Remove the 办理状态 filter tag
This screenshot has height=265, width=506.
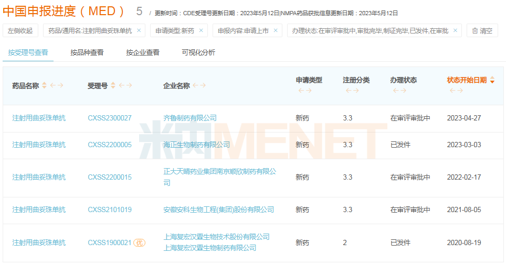point(455,31)
